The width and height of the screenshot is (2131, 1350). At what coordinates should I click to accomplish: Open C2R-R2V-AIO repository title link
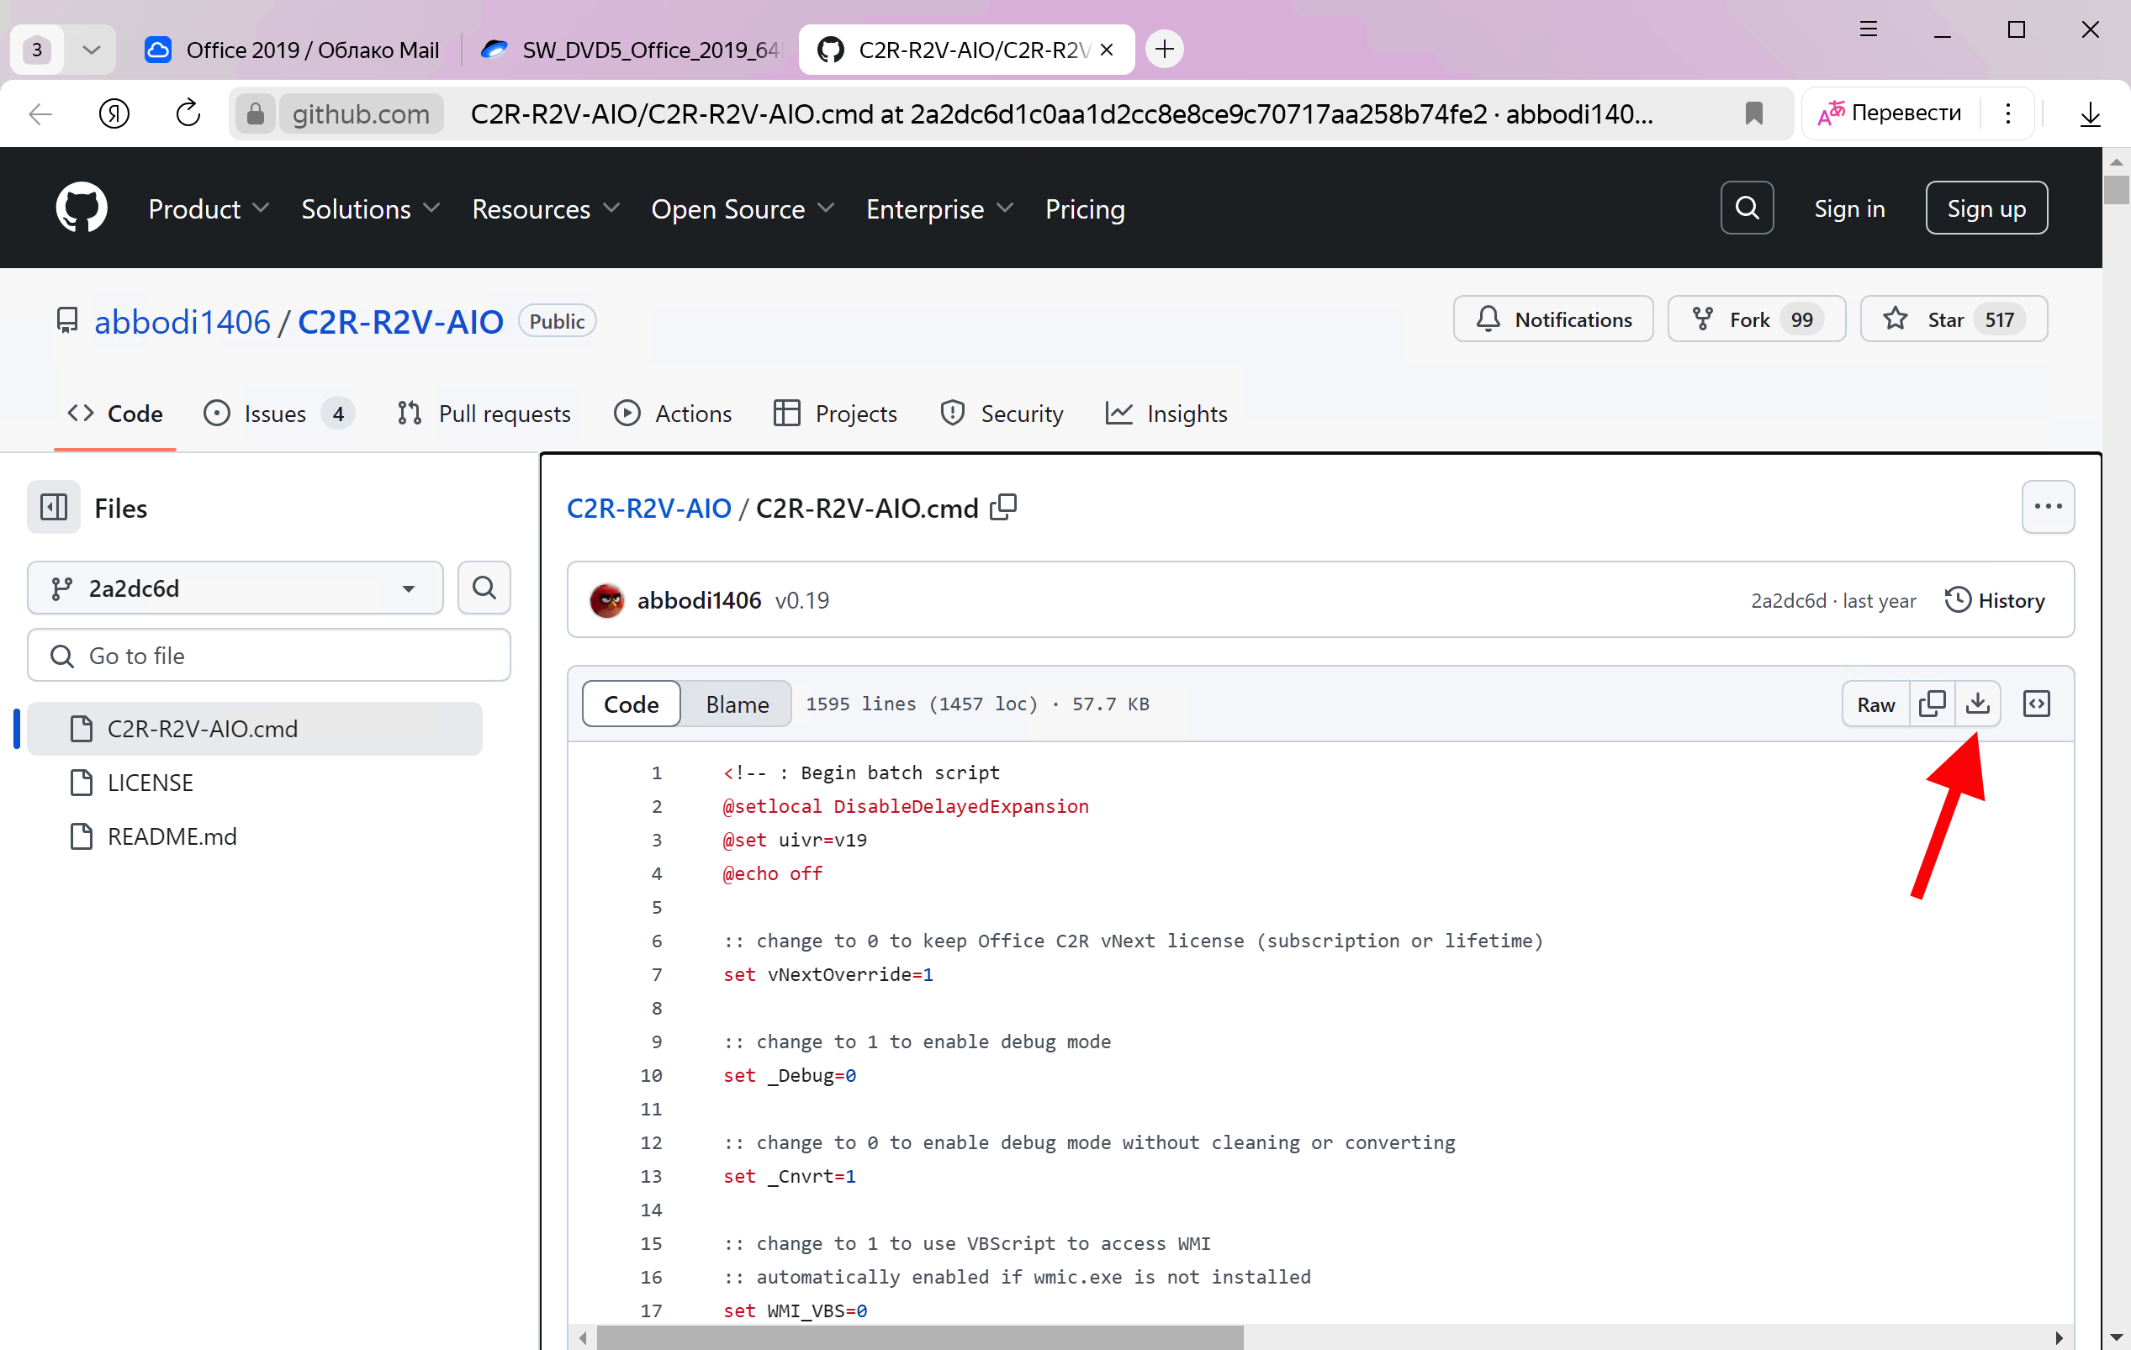[400, 321]
